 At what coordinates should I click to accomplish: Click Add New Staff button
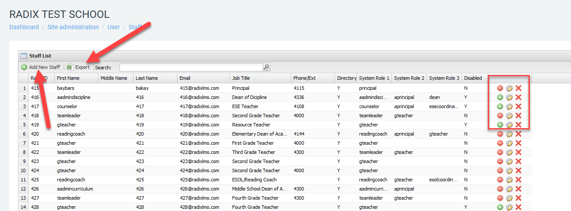pos(41,67)
